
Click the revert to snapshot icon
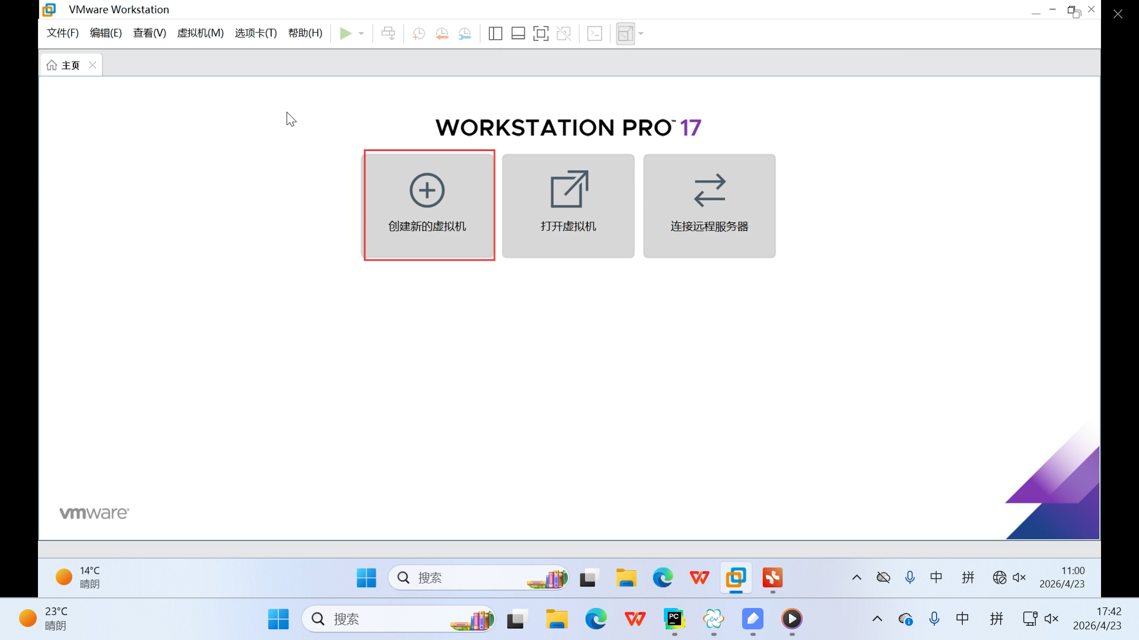click(442, 34)
